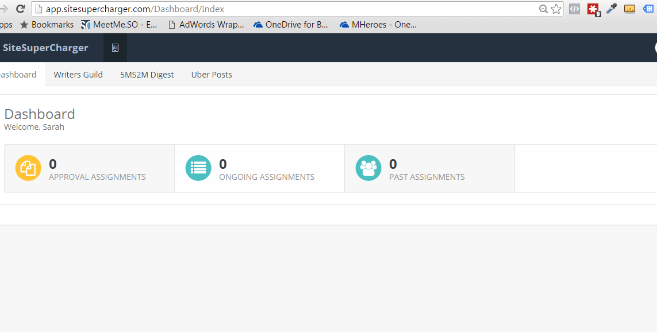Open the MeetMe.SO bookmark
The height and width of the screenshot is (332, 657).
click(x=120, y=25)
